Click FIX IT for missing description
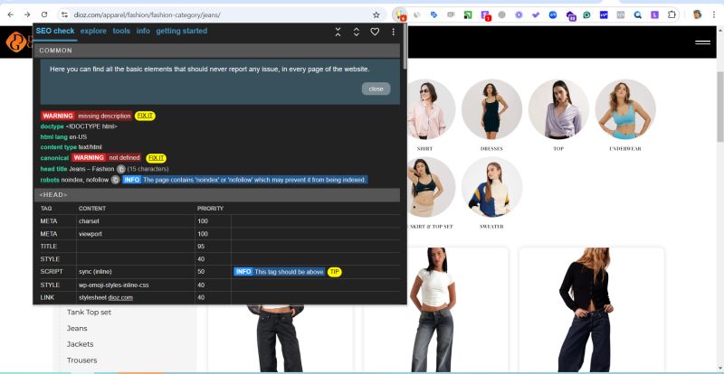The width and height of the screenshot is (724, 374). click(x=145, y=116)
